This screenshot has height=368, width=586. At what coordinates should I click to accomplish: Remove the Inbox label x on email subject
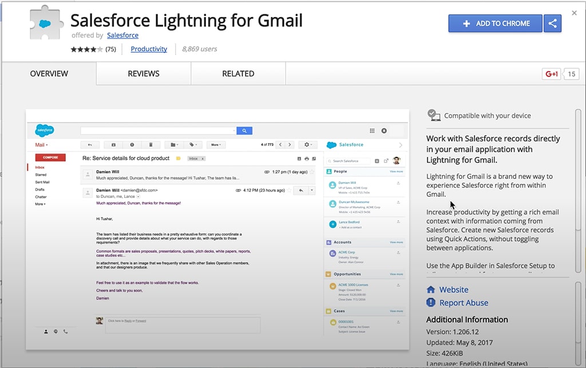pyautogui.click(x=203, y=159)
